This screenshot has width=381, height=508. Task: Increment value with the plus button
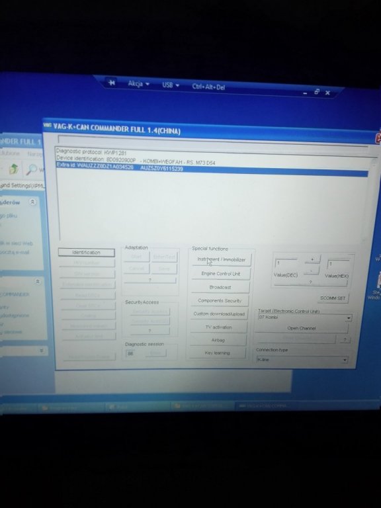(x=312, y=259)
